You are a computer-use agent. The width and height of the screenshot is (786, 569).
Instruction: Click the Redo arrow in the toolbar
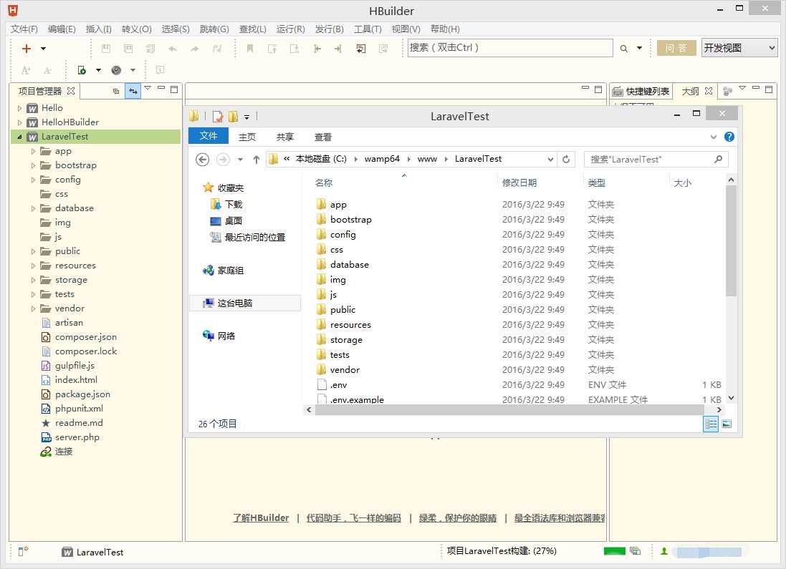point(194,49)
